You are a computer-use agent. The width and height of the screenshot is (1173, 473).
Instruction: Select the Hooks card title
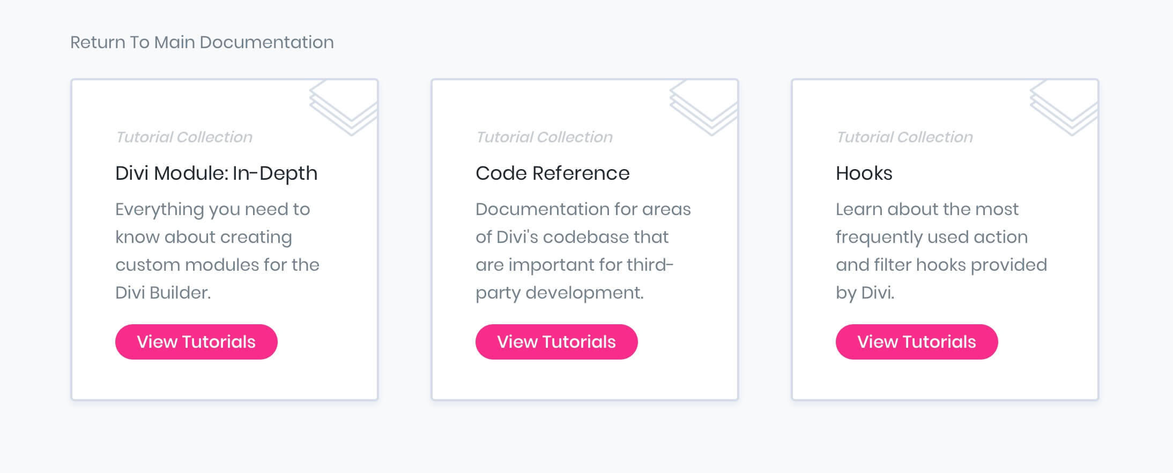(864, 173)
